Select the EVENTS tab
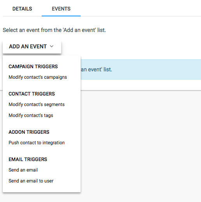Screen dimensions: 201x202 click(61, 9)
